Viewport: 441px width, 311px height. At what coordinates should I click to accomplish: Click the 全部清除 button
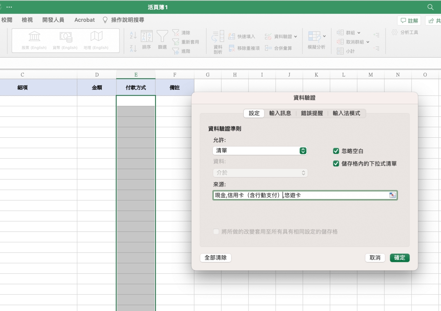[215, 258]
